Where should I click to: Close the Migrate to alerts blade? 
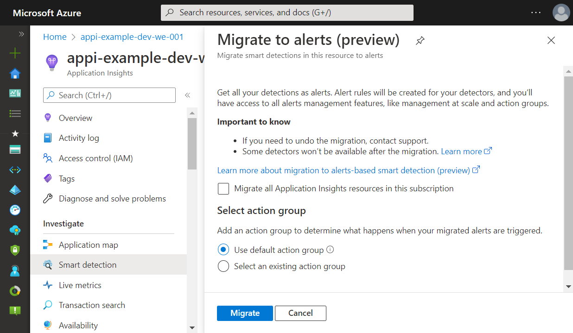click(551, 40)
